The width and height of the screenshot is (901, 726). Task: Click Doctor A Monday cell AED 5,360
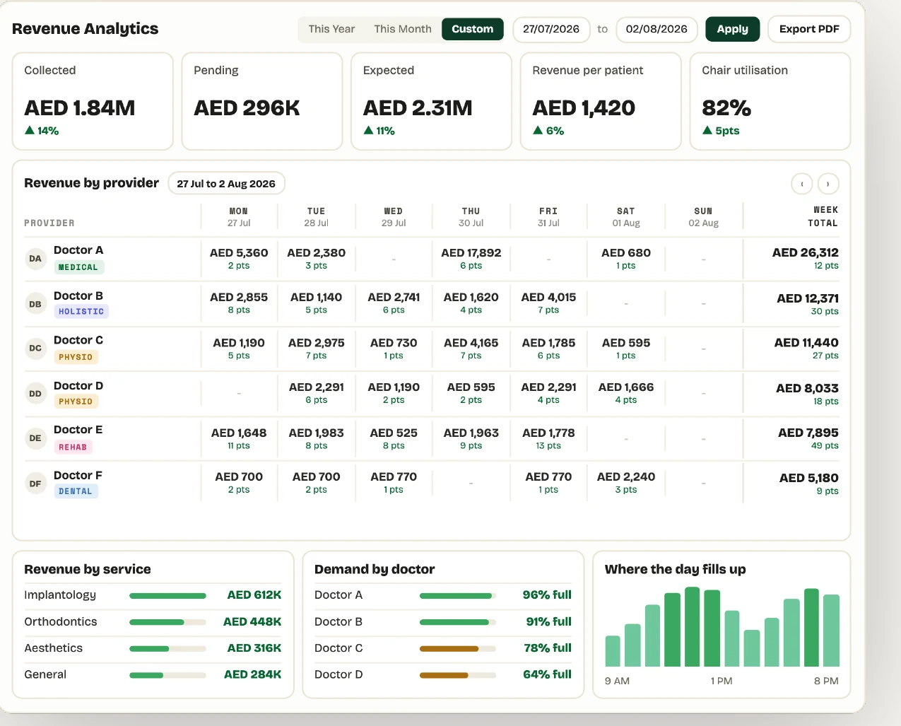click(239, 259)
